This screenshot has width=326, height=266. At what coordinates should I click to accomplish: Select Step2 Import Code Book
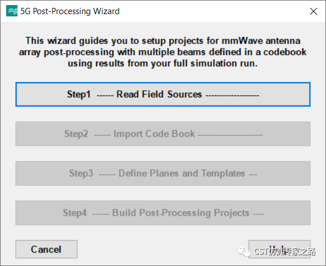163,134
